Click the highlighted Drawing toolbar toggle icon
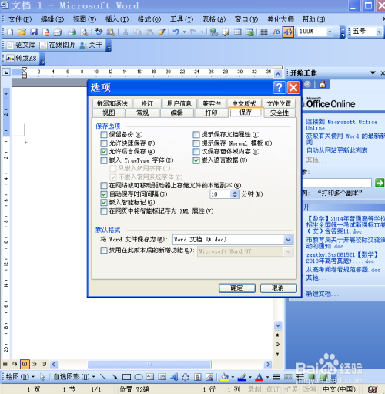This screenshot has width=385, height=394. tap(288, 32)
